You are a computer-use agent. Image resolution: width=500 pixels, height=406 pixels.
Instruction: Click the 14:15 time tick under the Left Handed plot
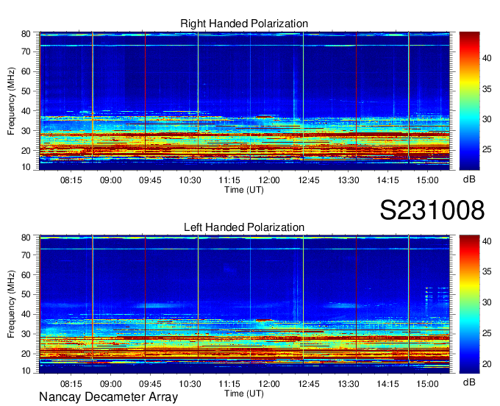coord(387,384)
